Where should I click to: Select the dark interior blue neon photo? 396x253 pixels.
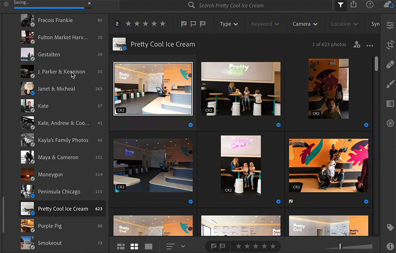153,165
